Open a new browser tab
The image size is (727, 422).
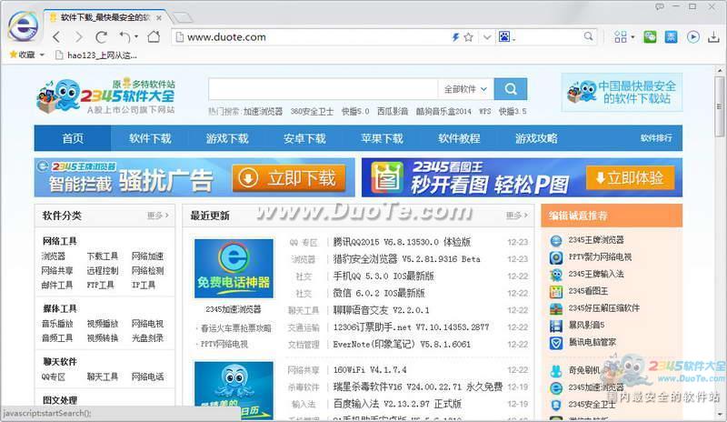tap(183, 17)
